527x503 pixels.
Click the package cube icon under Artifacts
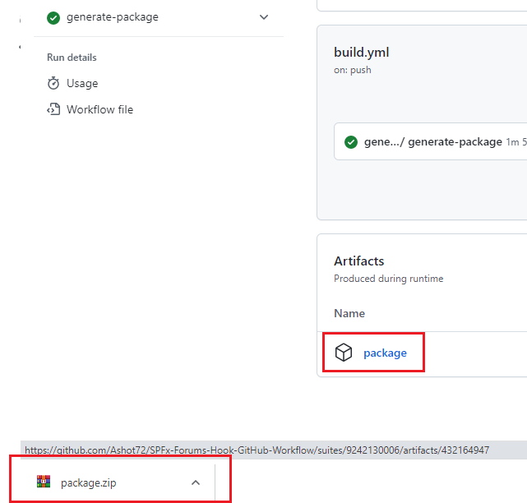344,353
